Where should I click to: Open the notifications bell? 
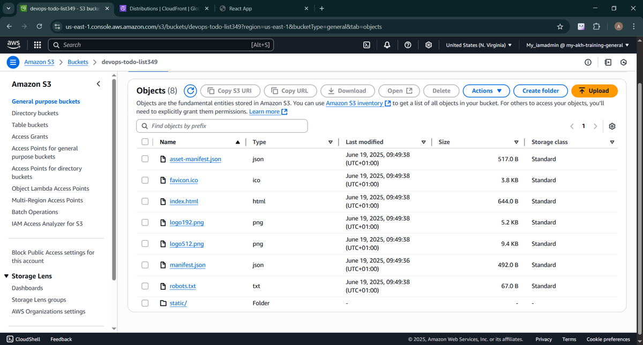tap(387, 45)
